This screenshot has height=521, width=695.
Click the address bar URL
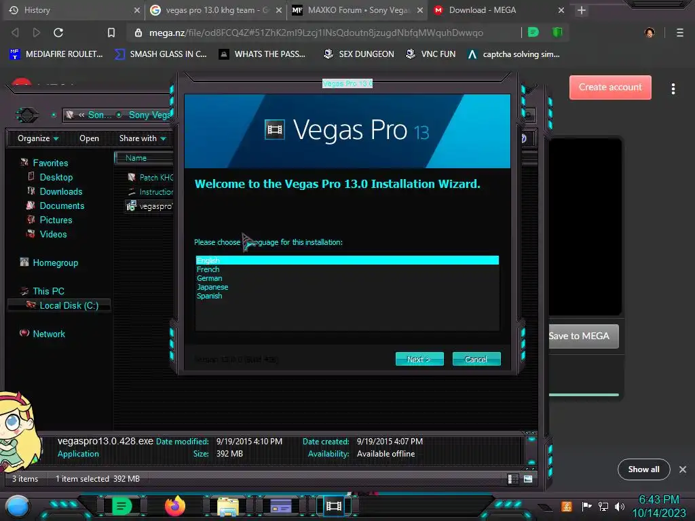coord(316,33)
